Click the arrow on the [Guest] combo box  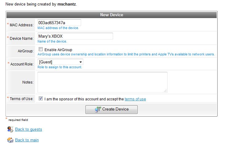coord(81,62)
